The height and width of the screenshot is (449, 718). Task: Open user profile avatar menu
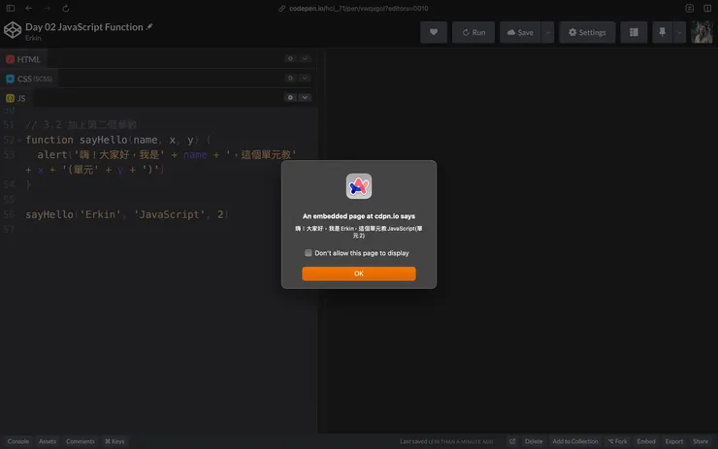(702, 32)
